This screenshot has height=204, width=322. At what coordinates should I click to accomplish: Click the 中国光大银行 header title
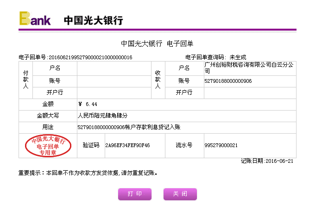pos(94,20)
